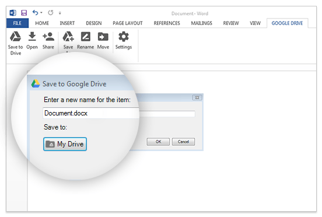
Task: Select the GOOGLE DRIVE tab
Action: tap(287, 23)
